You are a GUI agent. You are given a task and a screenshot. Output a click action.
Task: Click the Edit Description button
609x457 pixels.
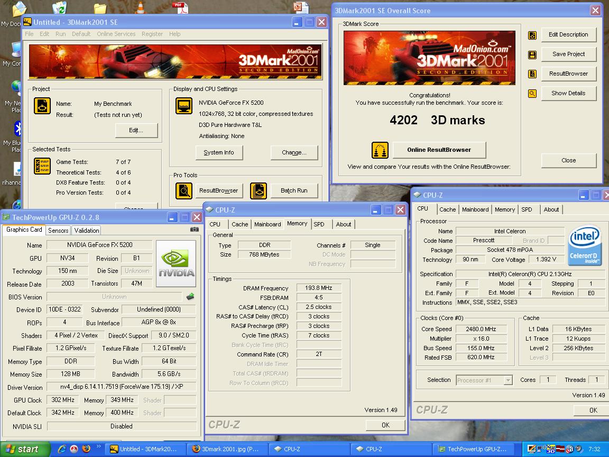click(x=568, y=34)
